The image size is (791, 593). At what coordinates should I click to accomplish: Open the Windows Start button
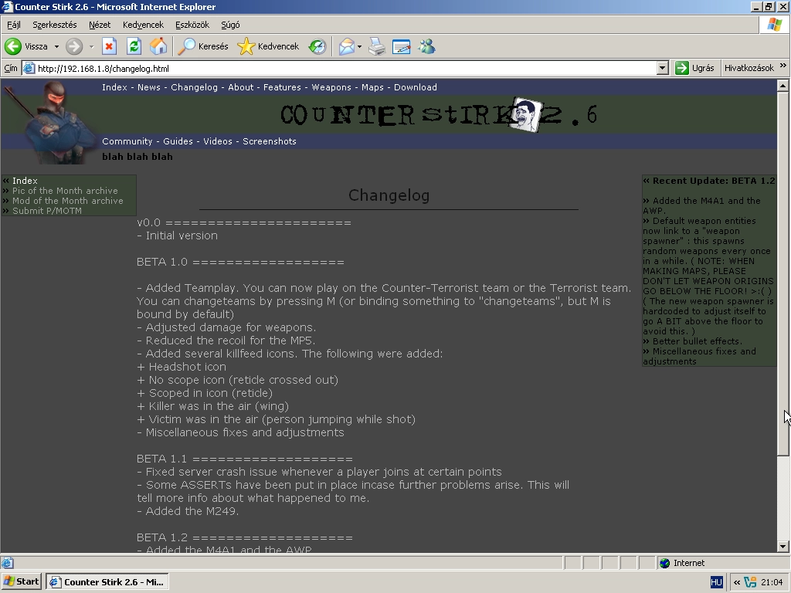point(21,582)
